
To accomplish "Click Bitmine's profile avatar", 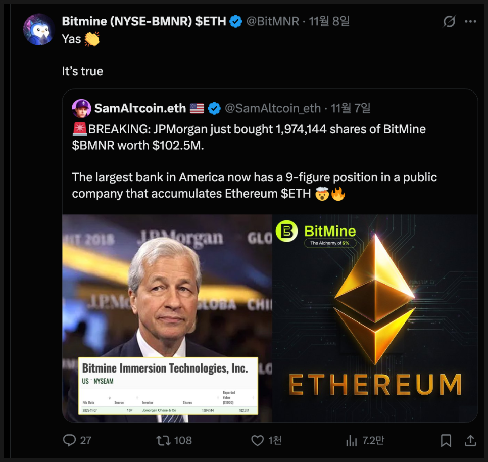I will click(x=39, y=29).
